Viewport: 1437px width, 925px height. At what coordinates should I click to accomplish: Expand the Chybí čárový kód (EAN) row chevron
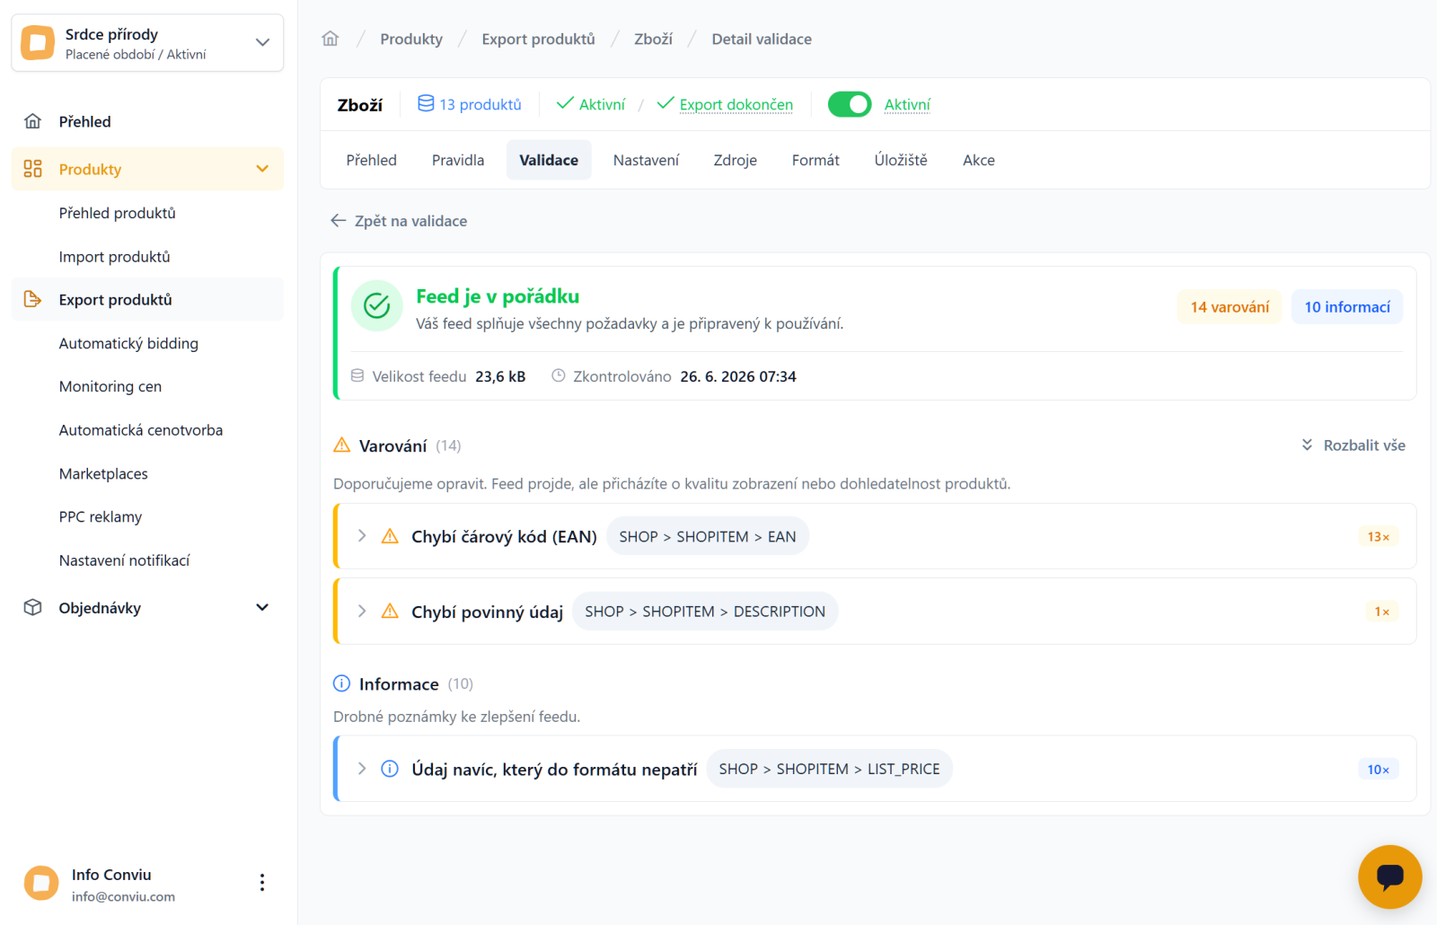362,536
